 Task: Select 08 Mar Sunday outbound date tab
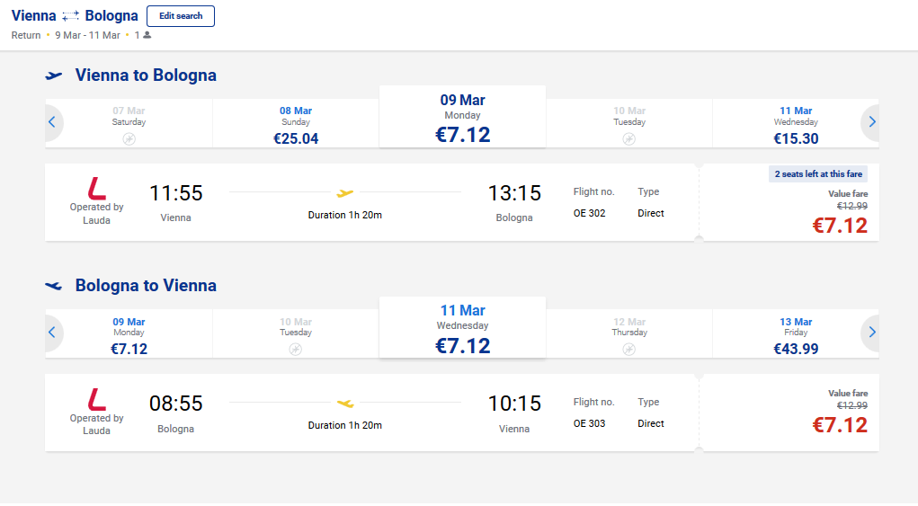coord(296,123)
